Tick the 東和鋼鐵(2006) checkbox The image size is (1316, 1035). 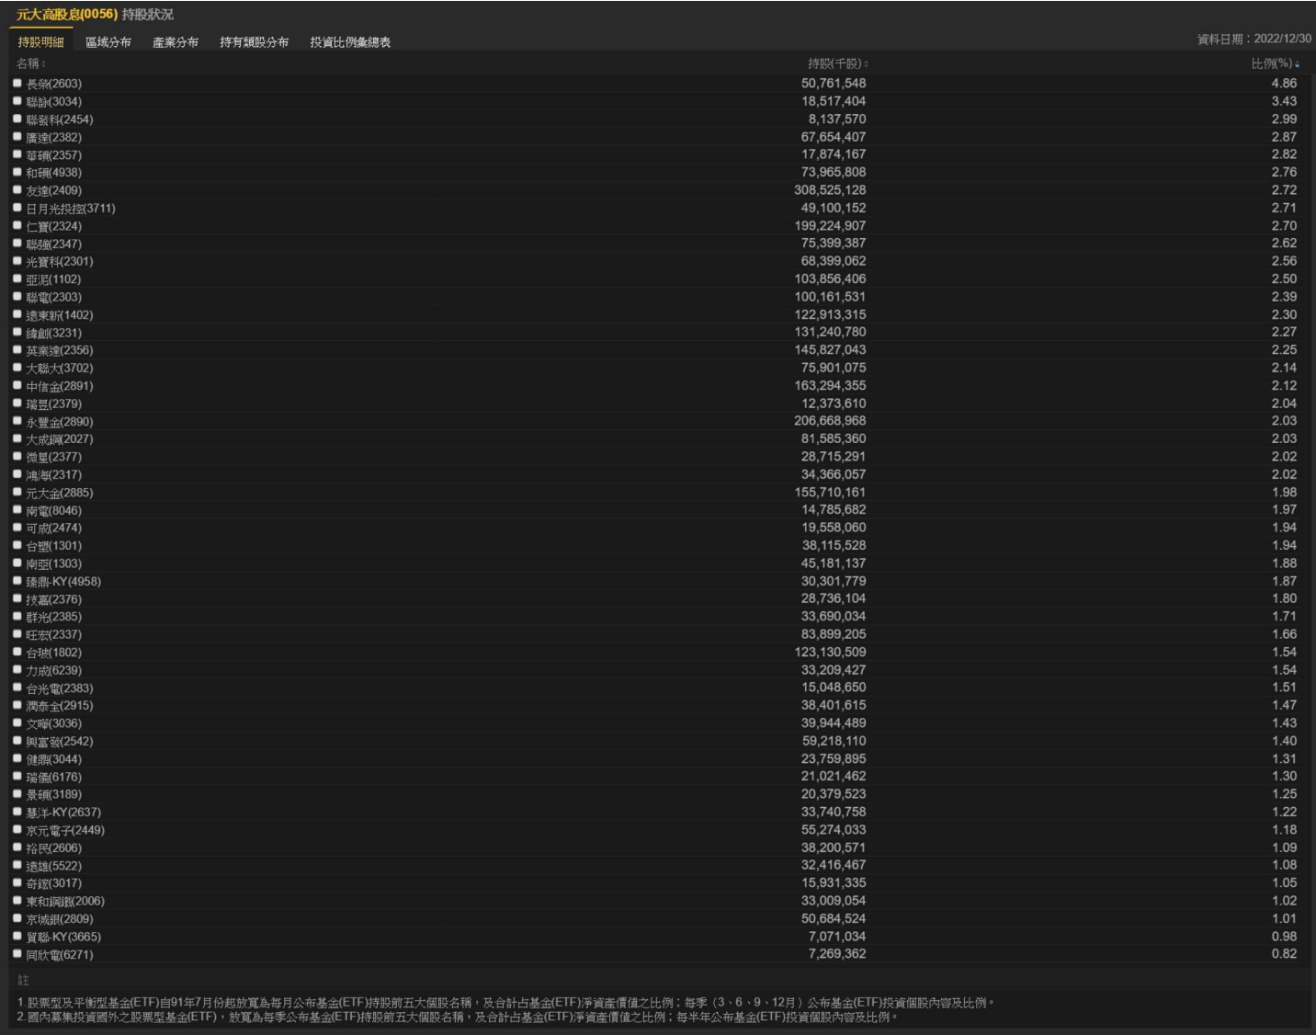tap(17, 901)
